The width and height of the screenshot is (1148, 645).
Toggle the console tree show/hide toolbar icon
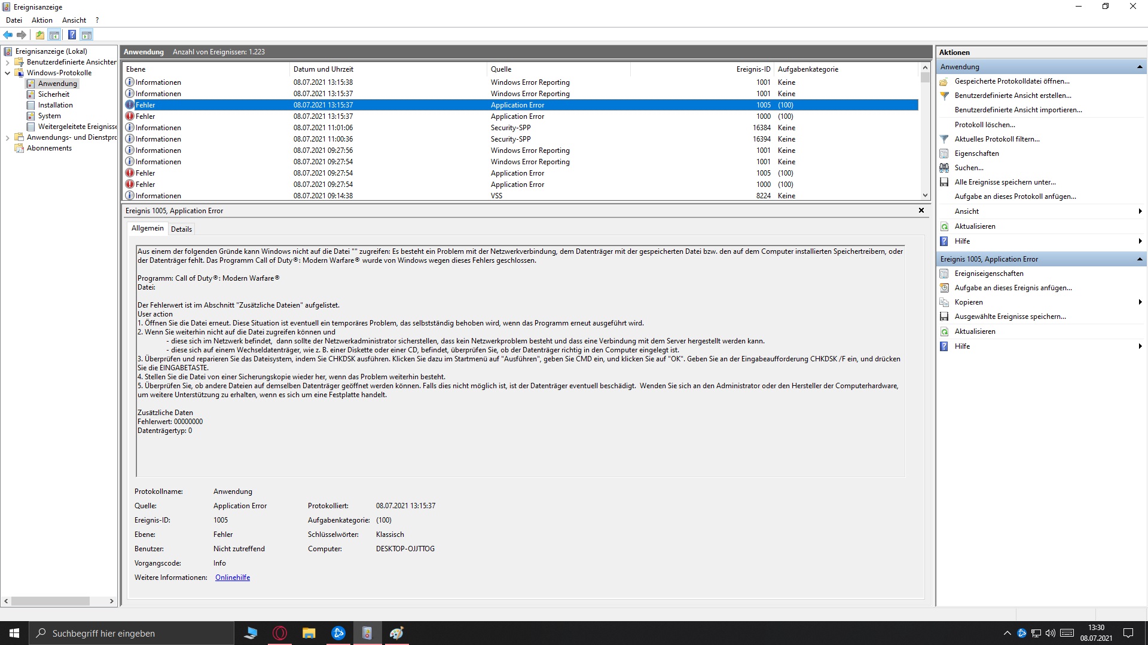(54, 35)
